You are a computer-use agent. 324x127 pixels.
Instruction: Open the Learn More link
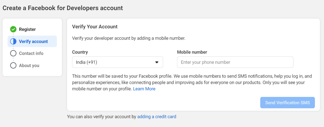coord(144,89)
